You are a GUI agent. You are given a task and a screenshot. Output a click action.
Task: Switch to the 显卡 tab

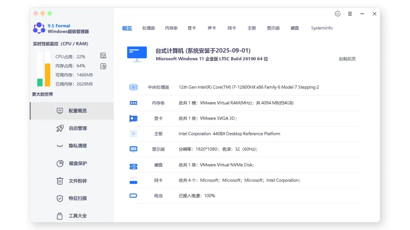click(x=192, y=28)
